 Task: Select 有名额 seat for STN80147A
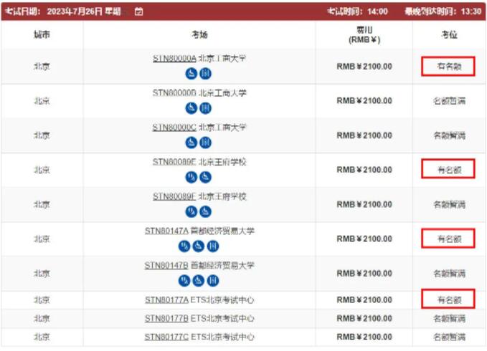(448, 239)
